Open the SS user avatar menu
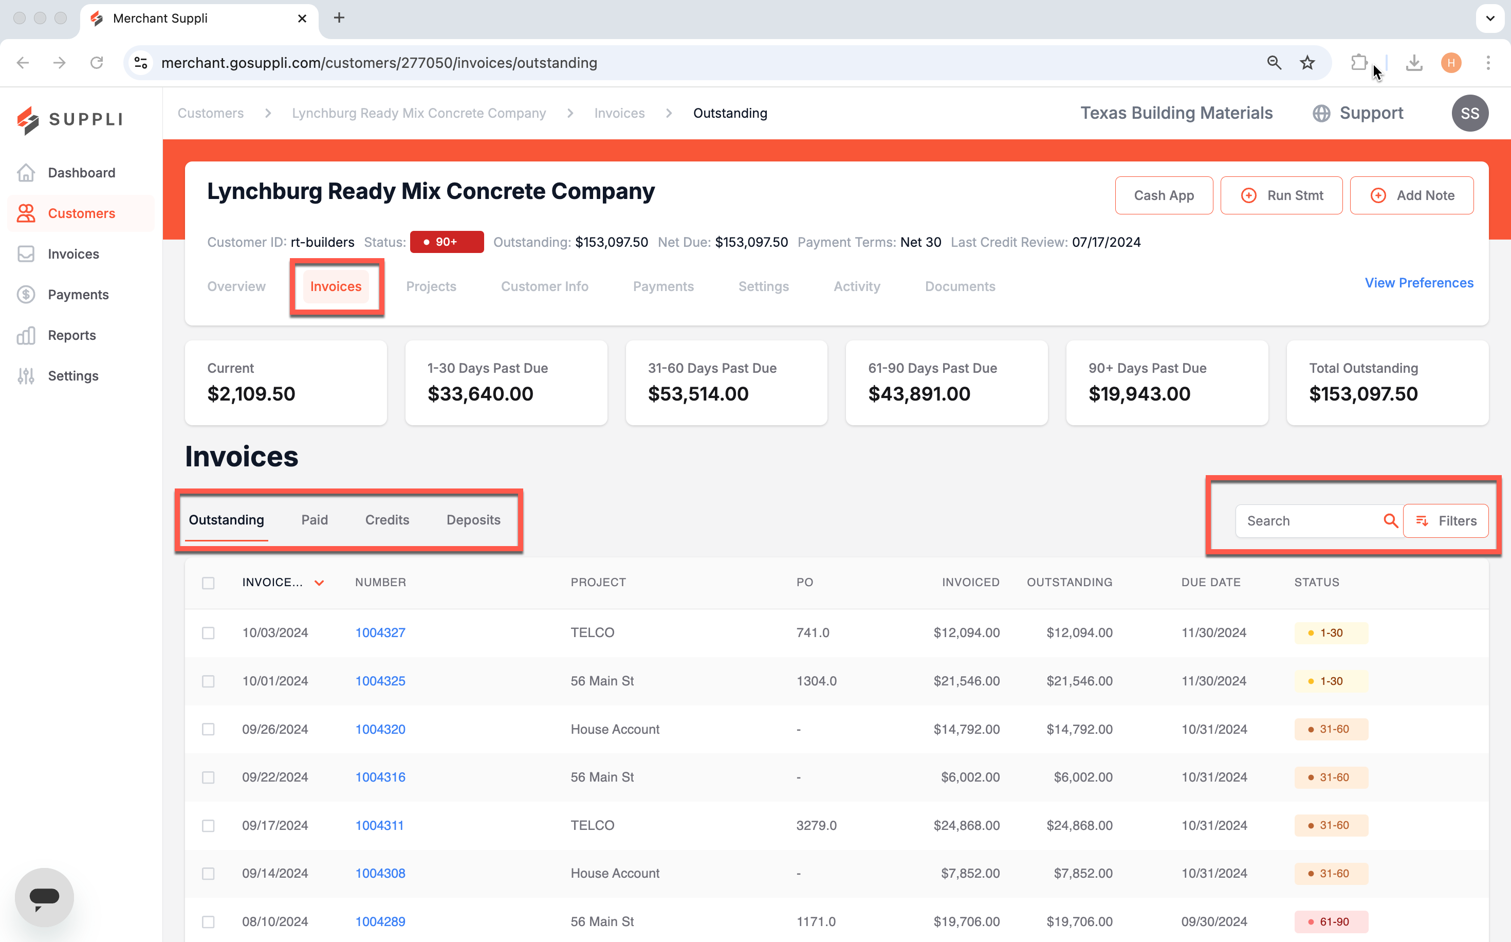The image size is (1511, 942). (x=1469, y=114)
